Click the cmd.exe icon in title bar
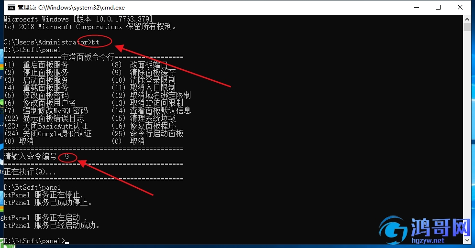This screenshot has width=475, height=248. tap(11, 8)
